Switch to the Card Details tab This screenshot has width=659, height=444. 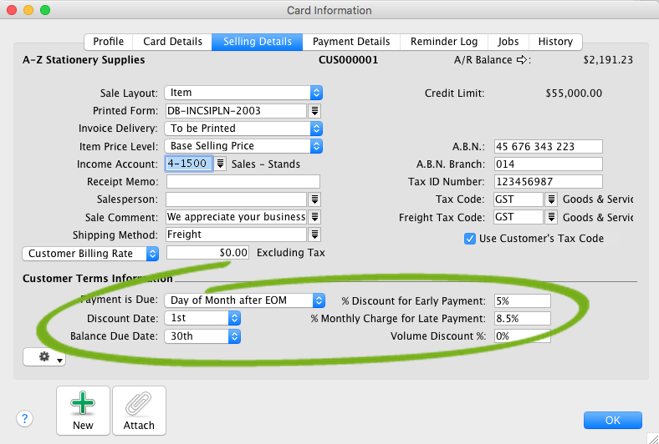pyautogui.click(x=172, y=42)
